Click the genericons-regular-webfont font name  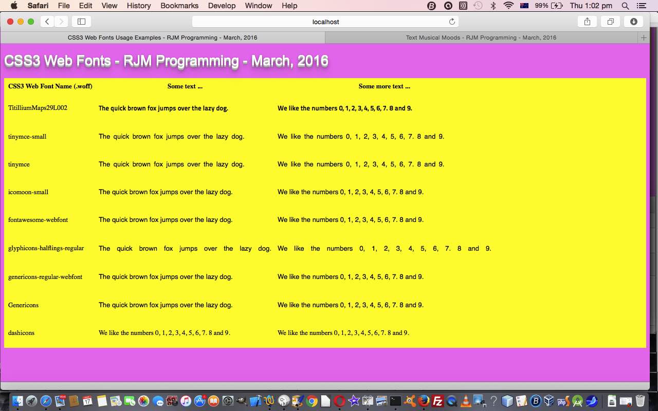(45, 277)
